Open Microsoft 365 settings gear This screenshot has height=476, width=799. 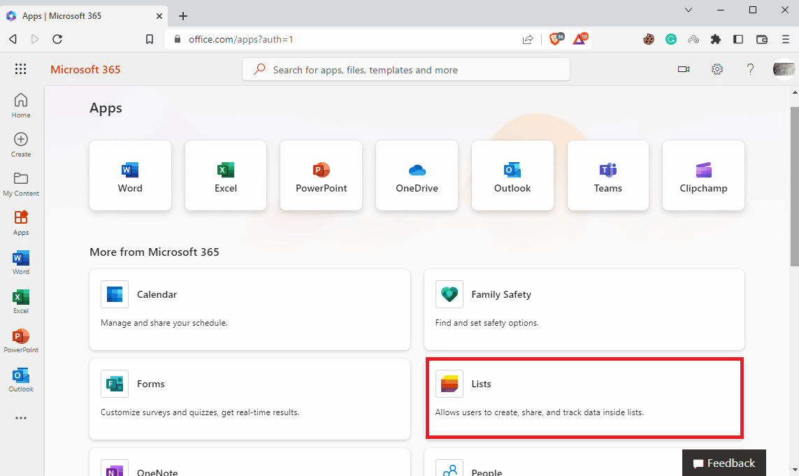[717, 69]
